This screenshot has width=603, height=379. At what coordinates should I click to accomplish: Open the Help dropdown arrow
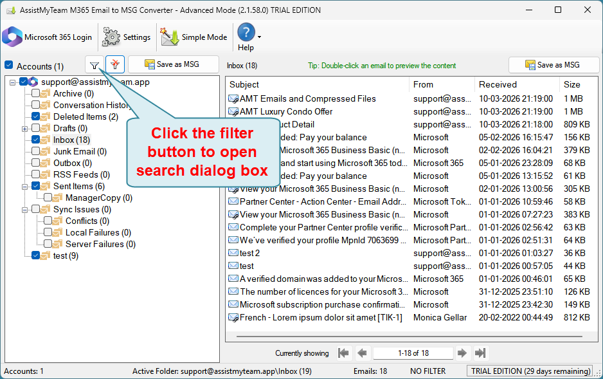pos(259,37)
